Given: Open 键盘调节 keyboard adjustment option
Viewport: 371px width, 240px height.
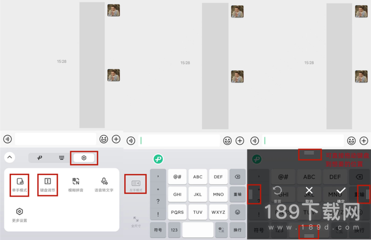Looking at the screenshot, I should tap(48, 185).
